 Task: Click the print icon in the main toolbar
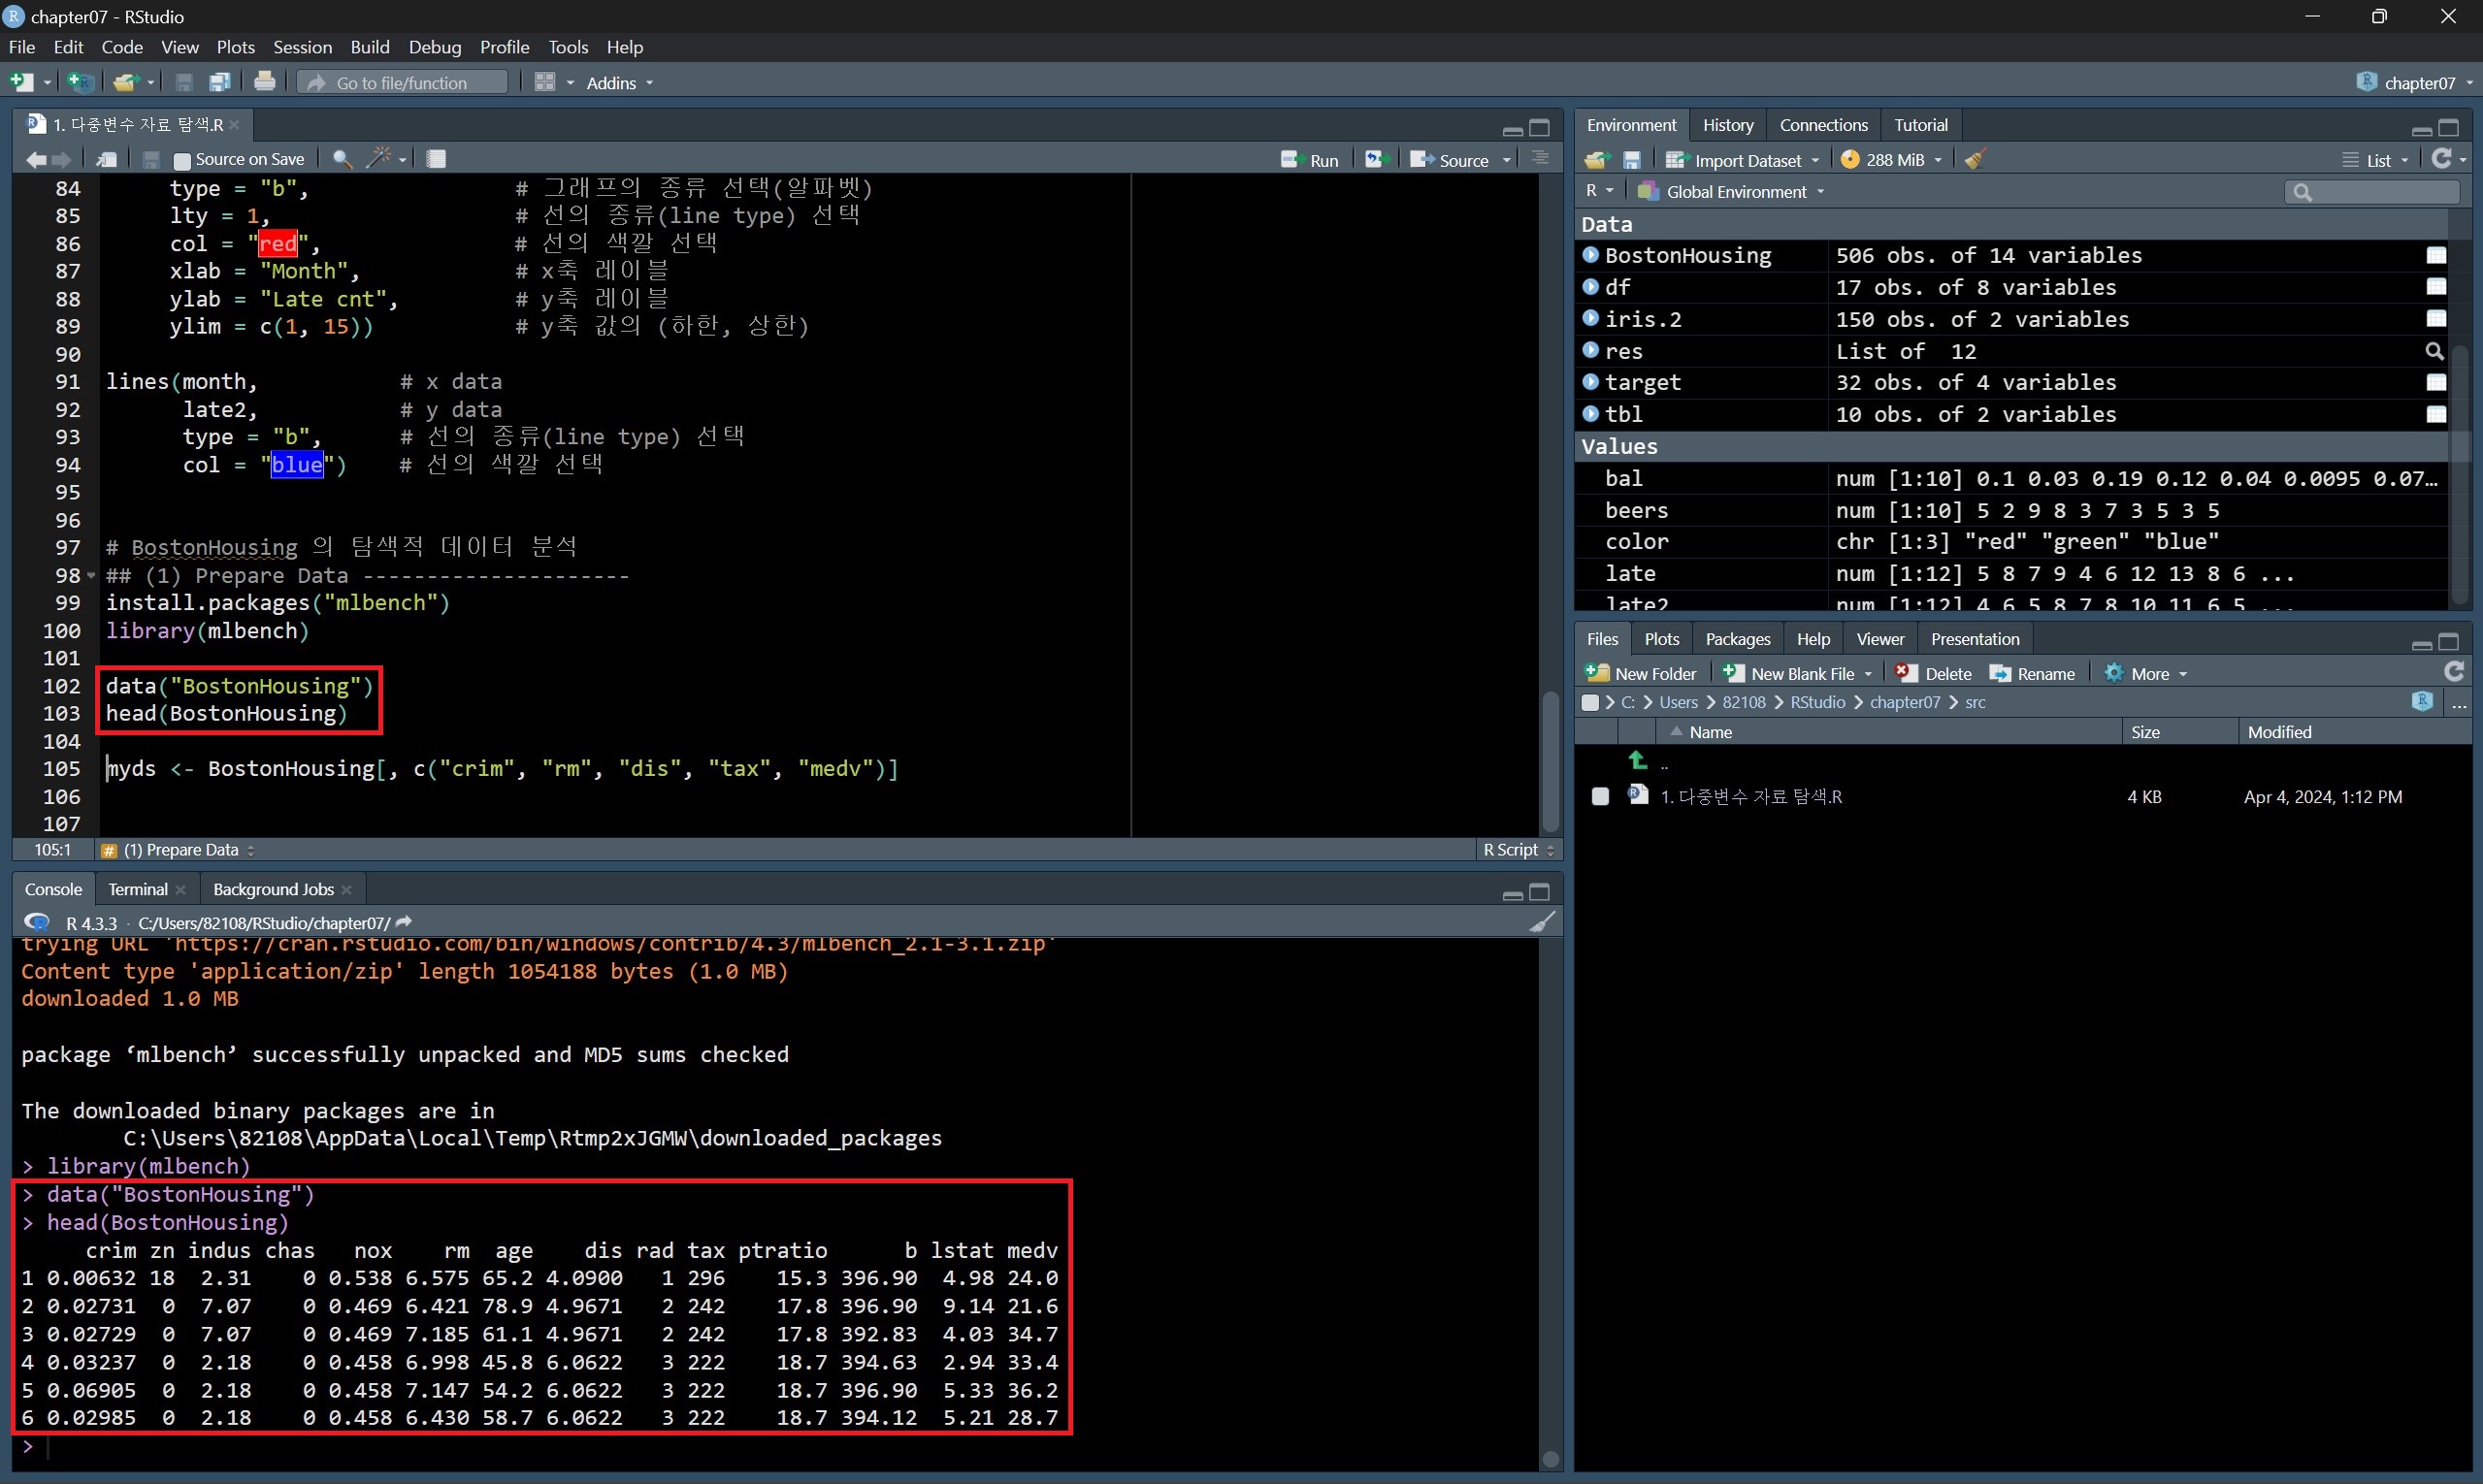pos(264,82)
